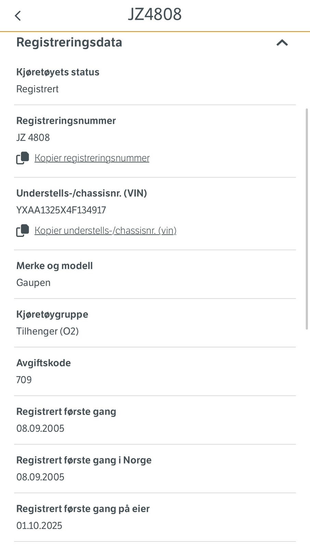Click the copy icon beside registreringsnummer

[x=23, y=158]
